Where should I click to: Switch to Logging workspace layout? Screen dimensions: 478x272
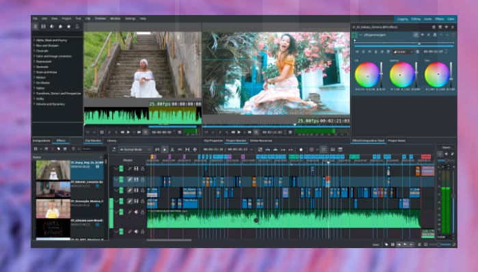(x=402, y=19)
